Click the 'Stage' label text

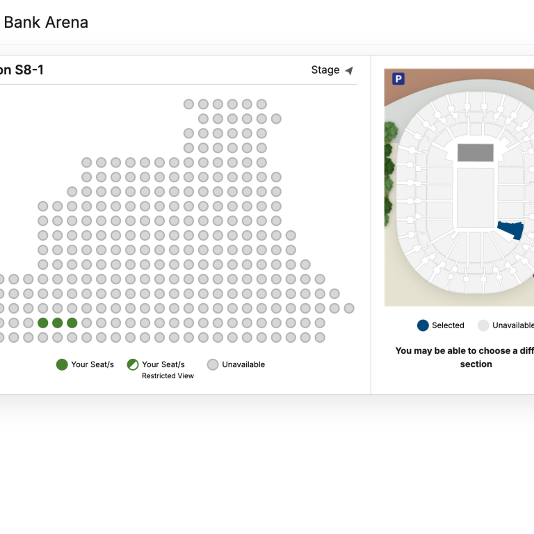tap(325, 70)
